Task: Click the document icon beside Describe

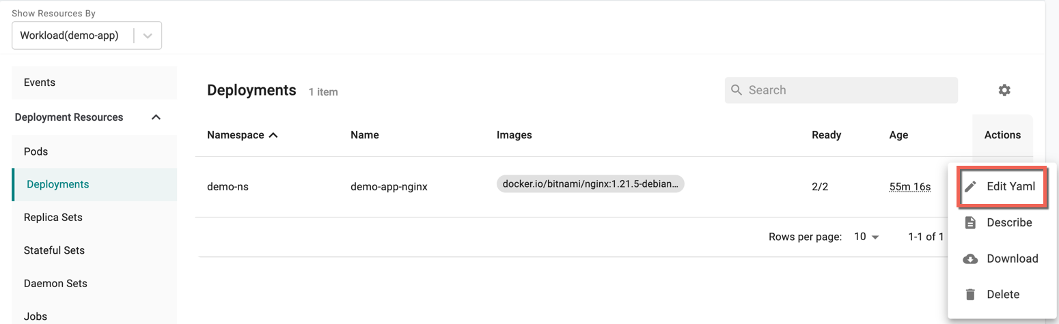Action: [970, 222]
